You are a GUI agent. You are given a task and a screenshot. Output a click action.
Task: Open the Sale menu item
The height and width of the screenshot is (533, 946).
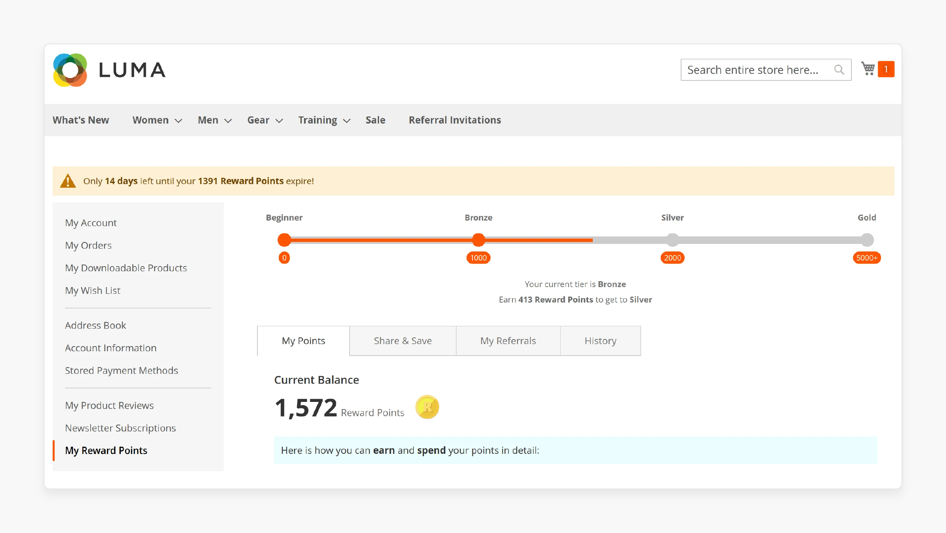(375, 120)
